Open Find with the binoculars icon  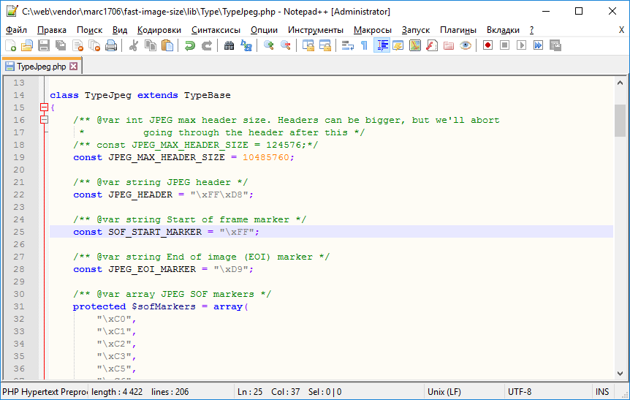[229, 45]
